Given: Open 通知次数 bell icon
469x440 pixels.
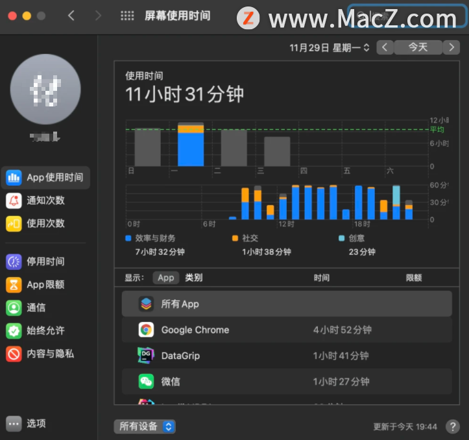Looking at the screenshot, I should [14, 201].
